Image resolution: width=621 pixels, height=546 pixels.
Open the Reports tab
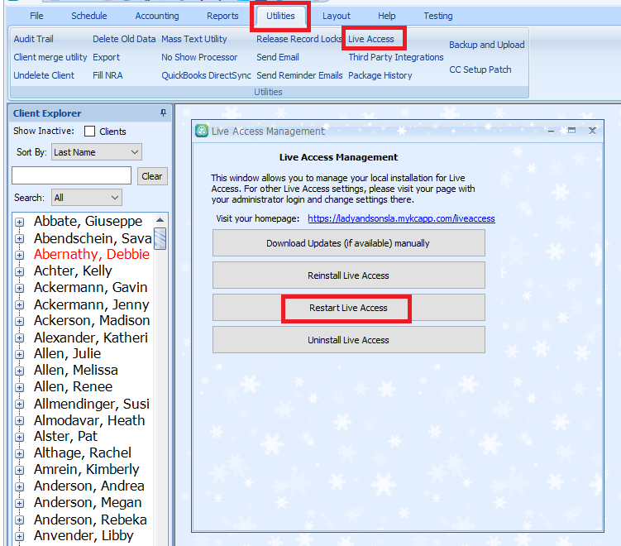coord(222,16)
